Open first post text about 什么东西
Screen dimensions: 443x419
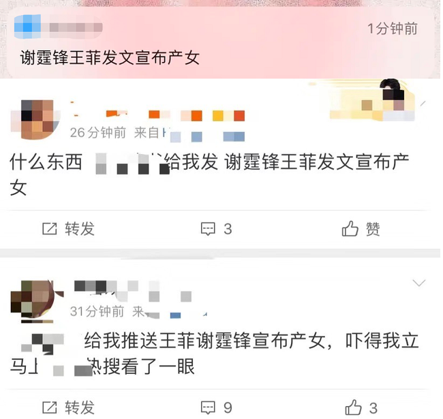[209, 174]
